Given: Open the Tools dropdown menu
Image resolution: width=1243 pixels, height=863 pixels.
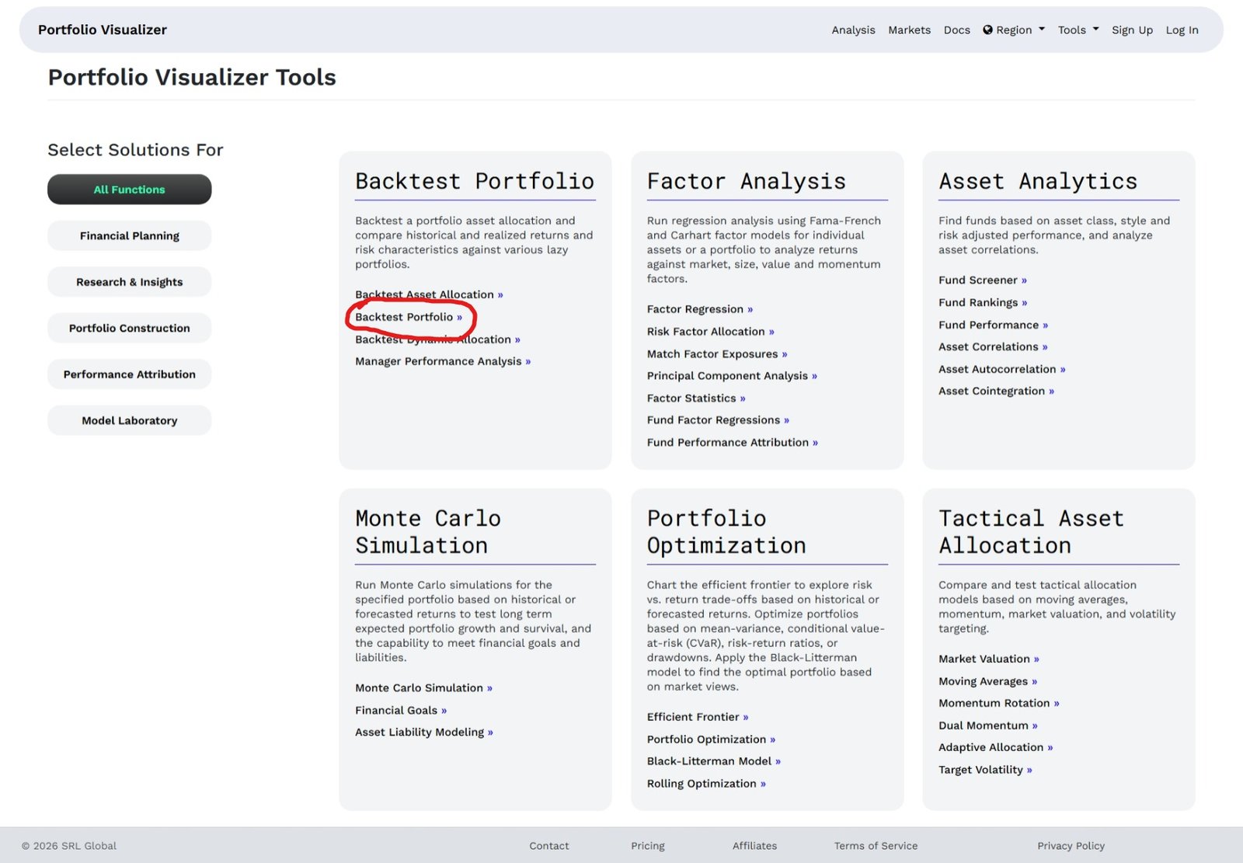Looking at the screenshot, I should tap(1078, 30).
